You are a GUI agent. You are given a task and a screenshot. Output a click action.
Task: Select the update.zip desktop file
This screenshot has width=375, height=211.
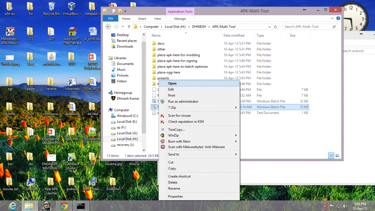coord(72,109)
